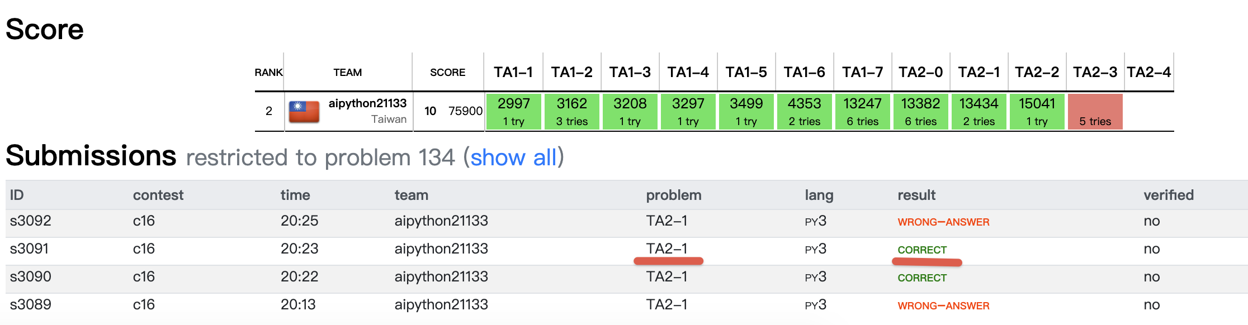Click WRONG-ANSWER result for s3092
The height and width of the screenshot is (325, 1248).
(x=943, y=222)
